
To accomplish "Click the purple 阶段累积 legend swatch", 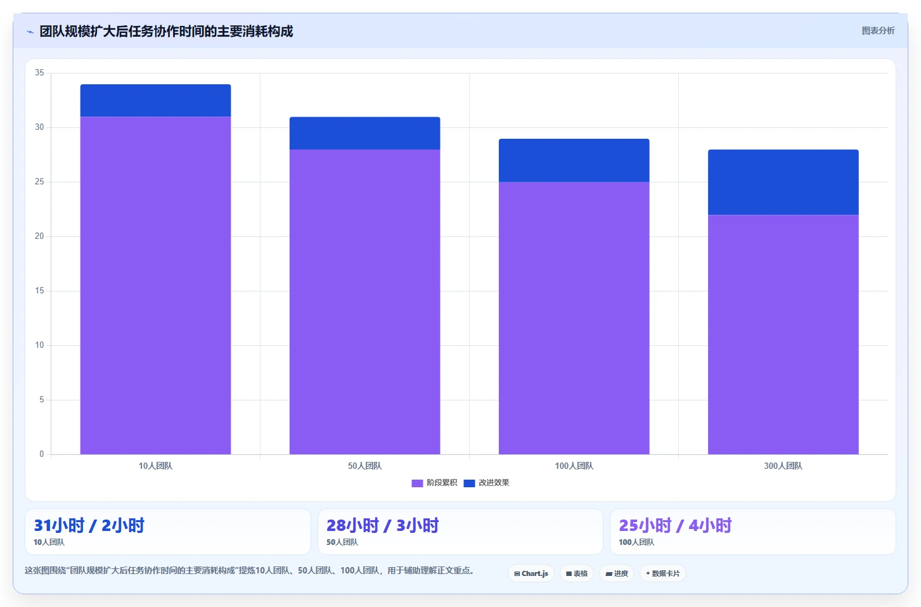I will 417,483.
